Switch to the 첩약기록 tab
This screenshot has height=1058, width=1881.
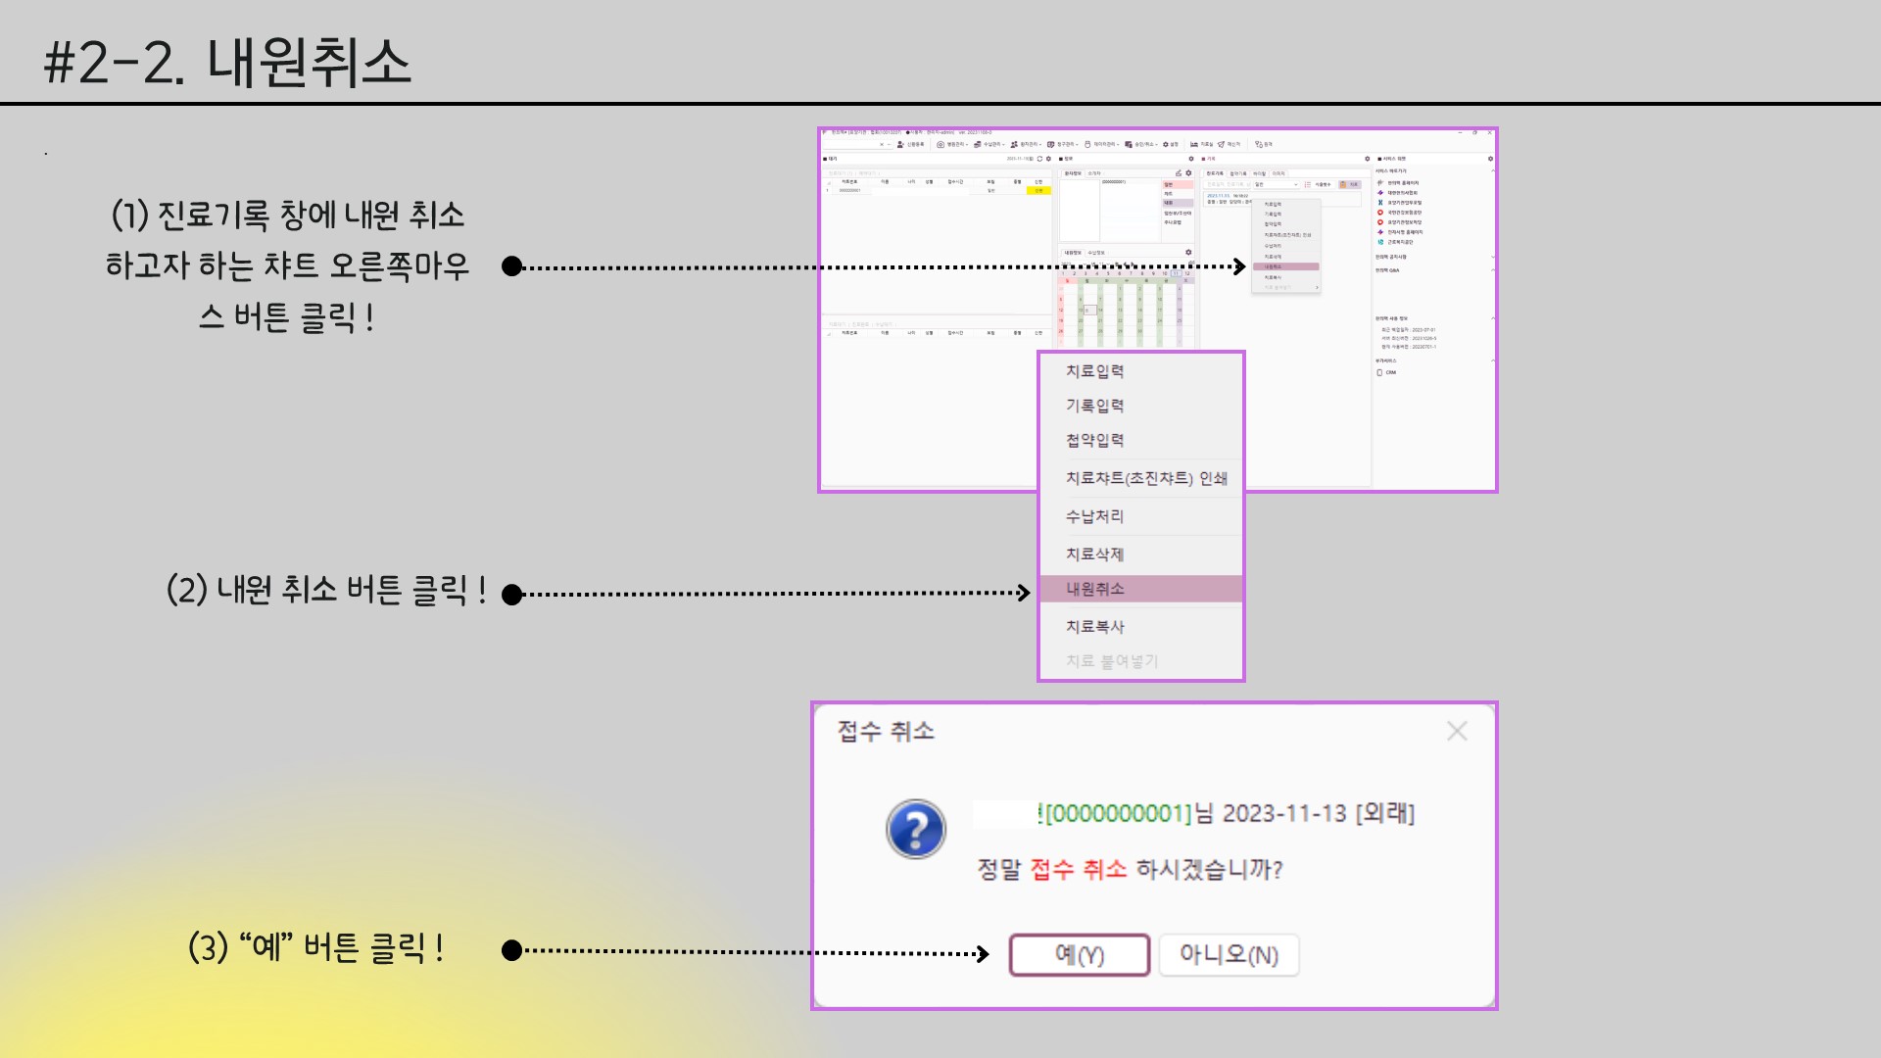coord(1238,173)
